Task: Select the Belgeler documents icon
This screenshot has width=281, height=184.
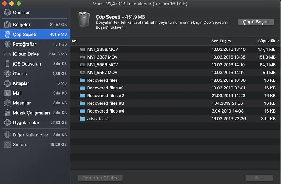Action: click(7, 25)
